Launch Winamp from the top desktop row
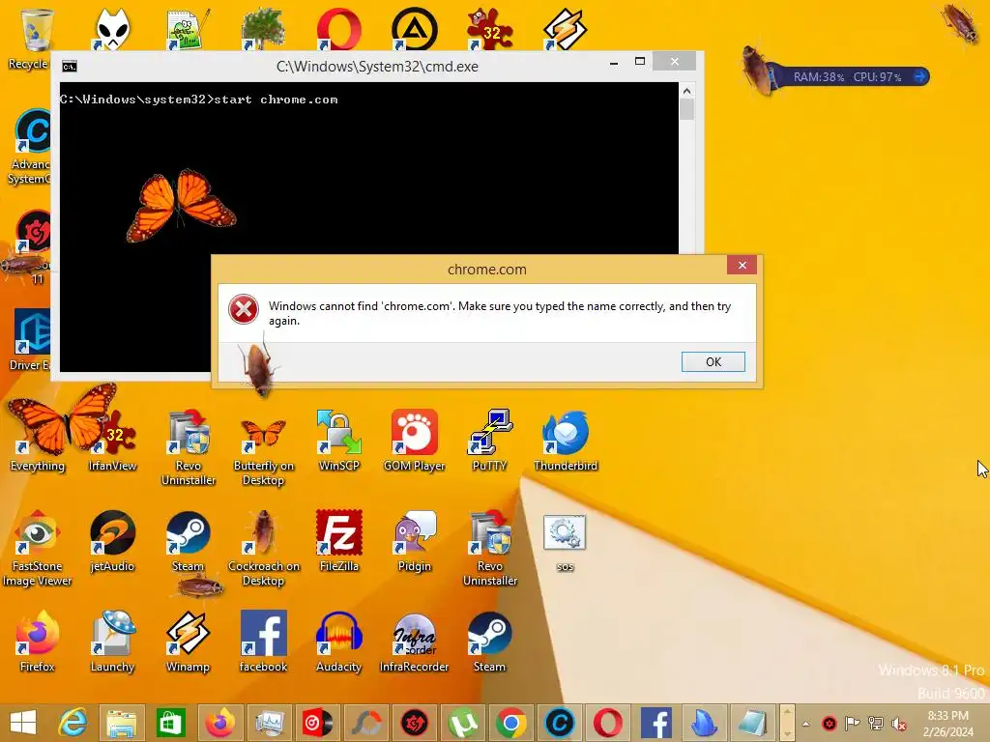990x742 pixels. point(565,29)
